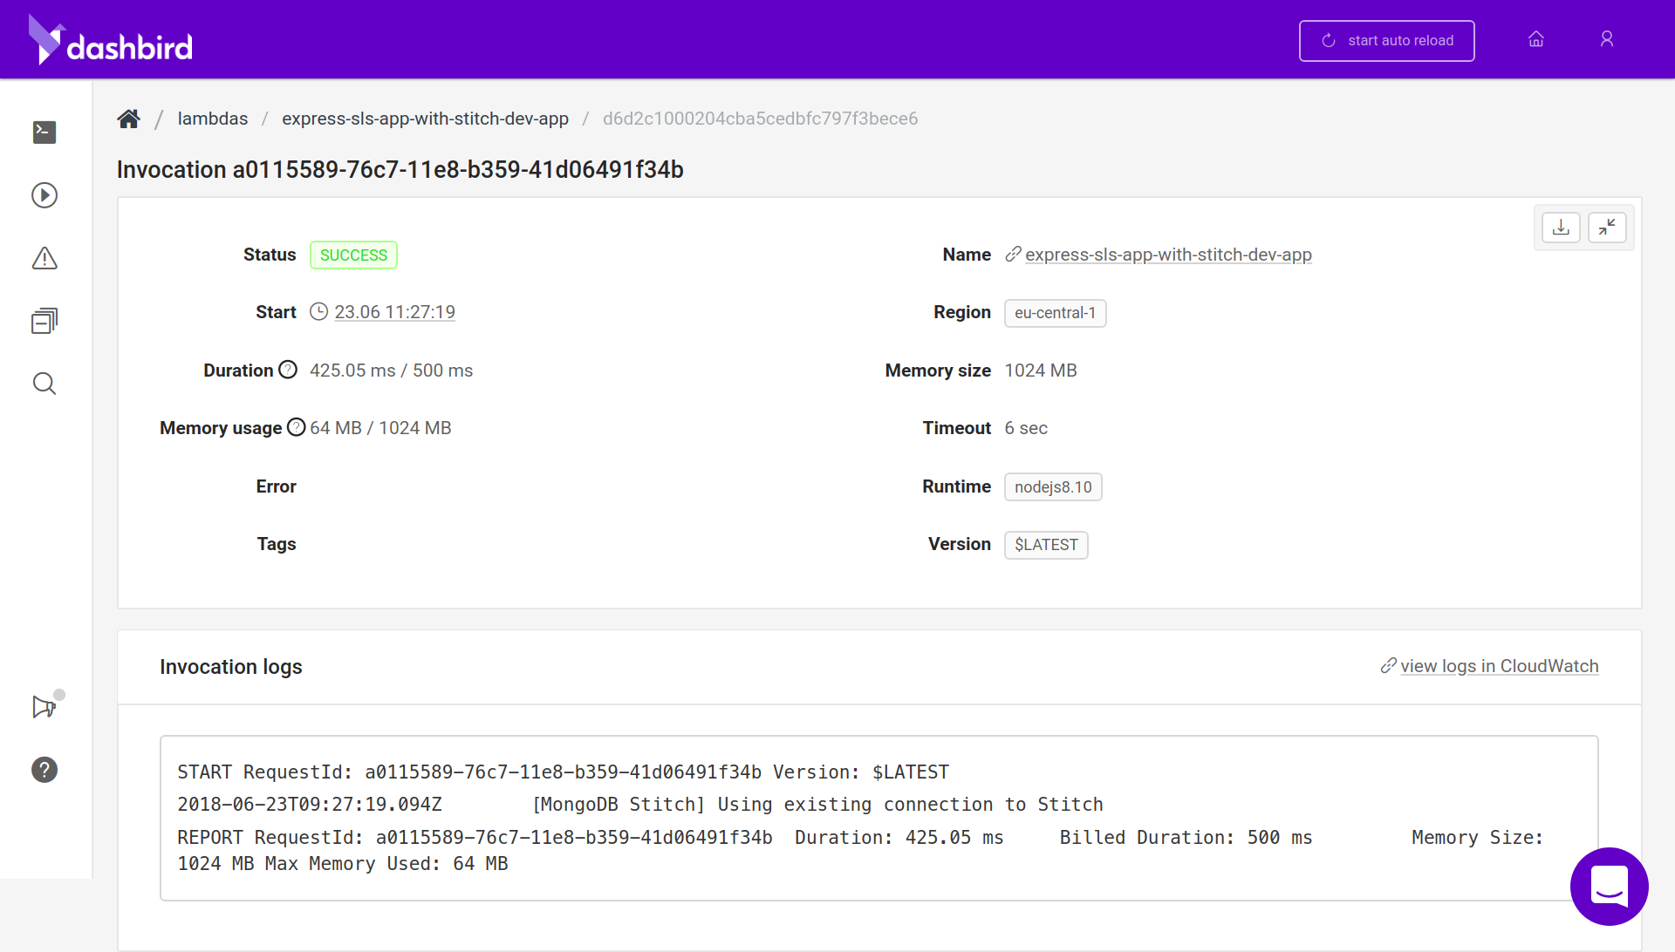Show Memory usage help question icon
Screen dimensions: 1675x952
(297, 427)
